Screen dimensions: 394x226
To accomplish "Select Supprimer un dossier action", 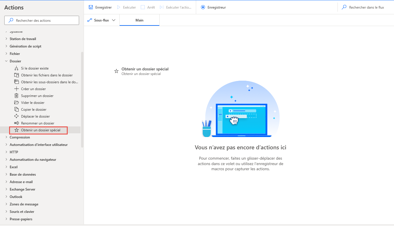I will 37,96.
